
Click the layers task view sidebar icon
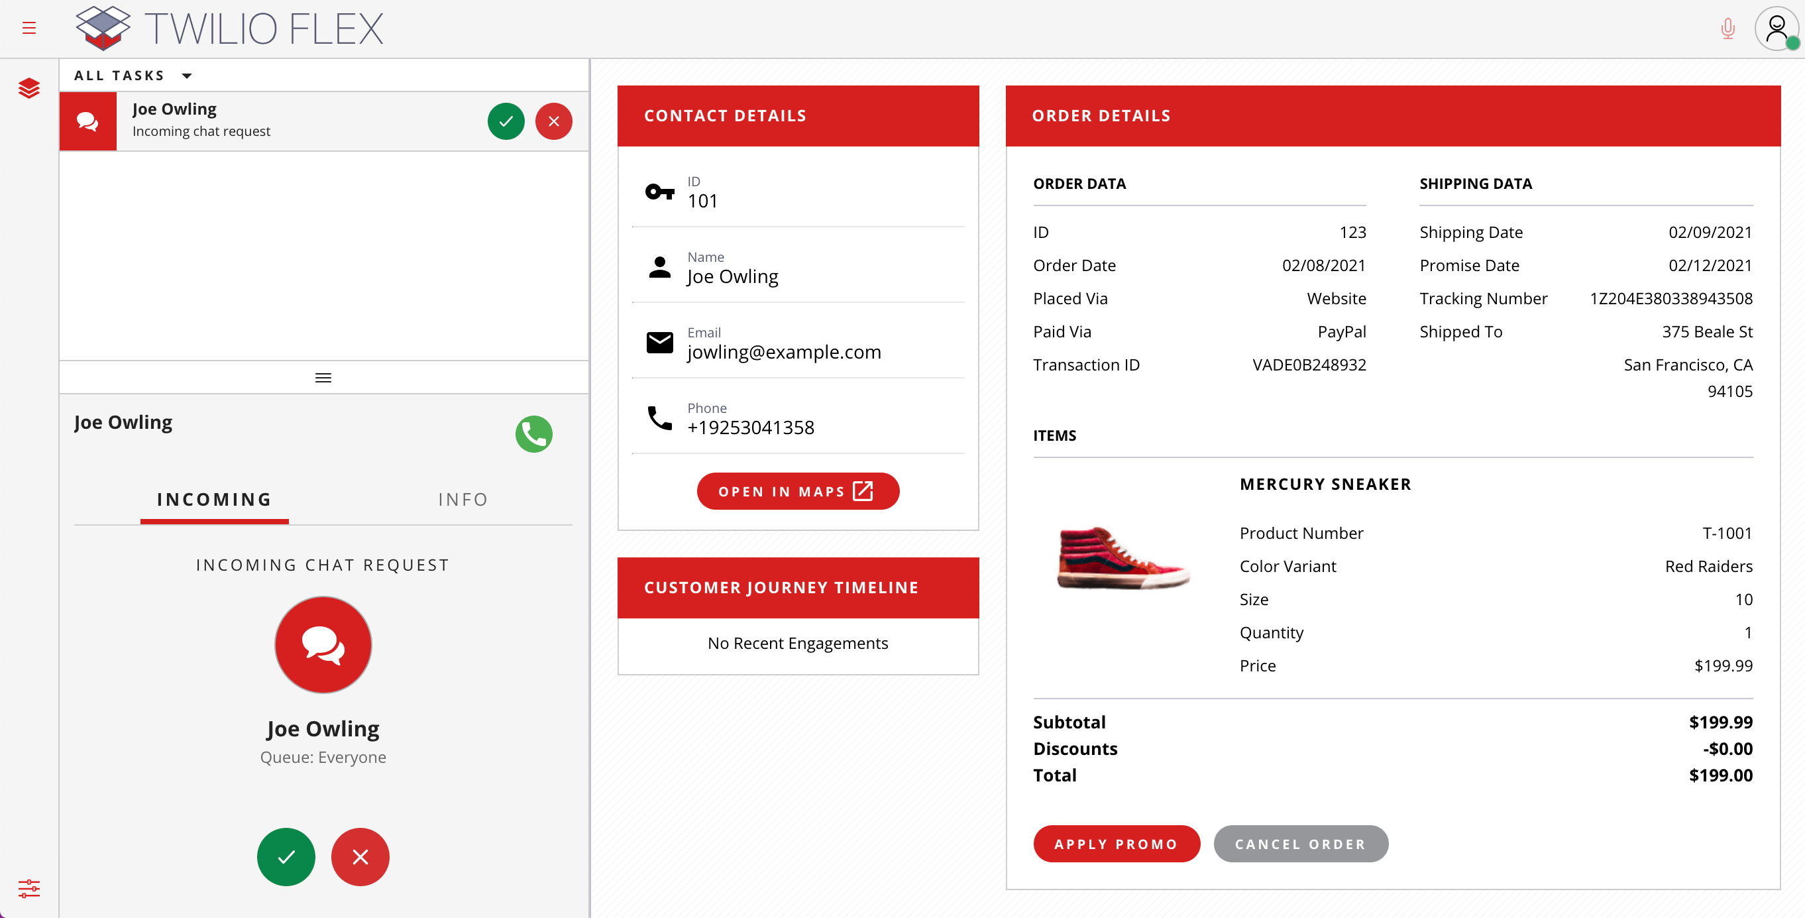click(x=28, y=88)
